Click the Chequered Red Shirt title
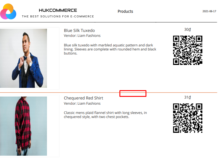This screenshot has width=218, height=158. [x=83, y=98]
